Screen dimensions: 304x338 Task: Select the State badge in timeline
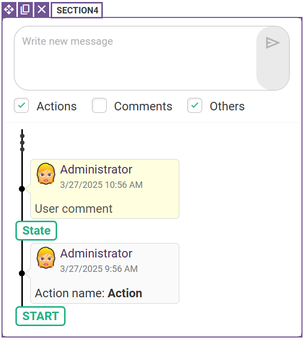[x=36, y=231]
